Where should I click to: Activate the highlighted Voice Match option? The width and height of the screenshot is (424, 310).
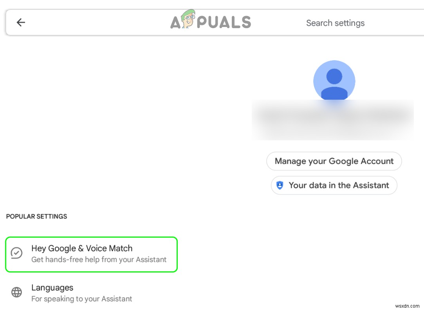pyautogui.click(x=91, y=254)
